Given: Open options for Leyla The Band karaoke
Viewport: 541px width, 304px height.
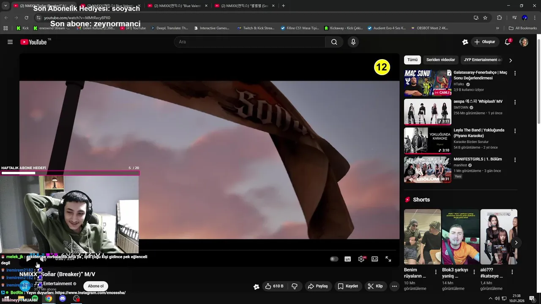Looking at the screenshot, I should pyautogui.click(x=515, y=131).
